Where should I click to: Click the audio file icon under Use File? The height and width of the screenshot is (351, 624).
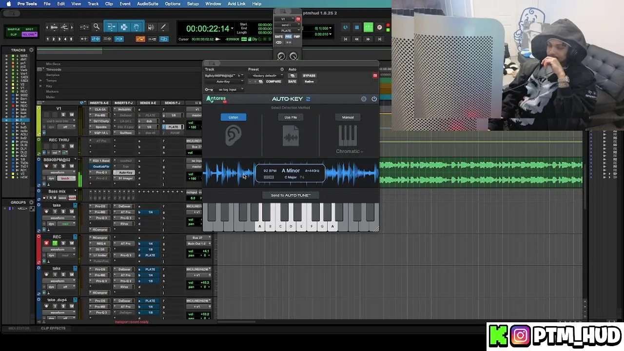pyautogui.click(x=291, y=136)
